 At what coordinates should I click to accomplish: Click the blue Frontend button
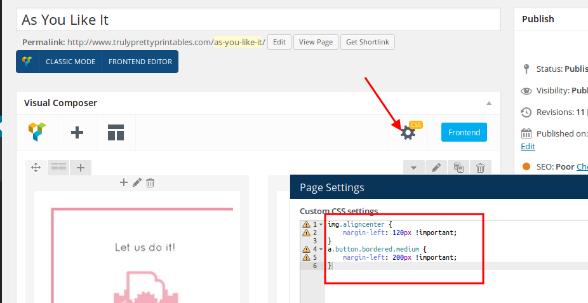tap(464, 132)
